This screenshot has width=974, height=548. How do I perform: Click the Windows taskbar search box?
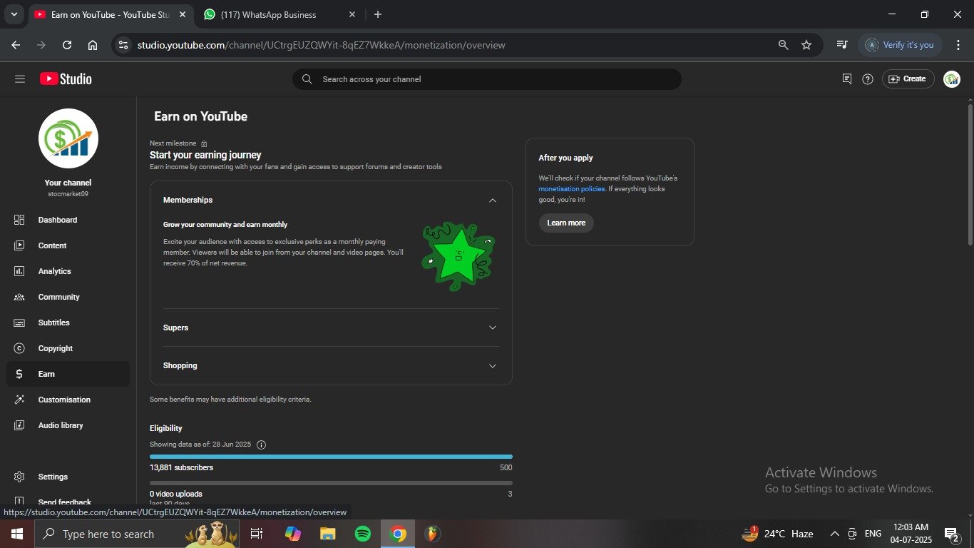click(137, 534)
